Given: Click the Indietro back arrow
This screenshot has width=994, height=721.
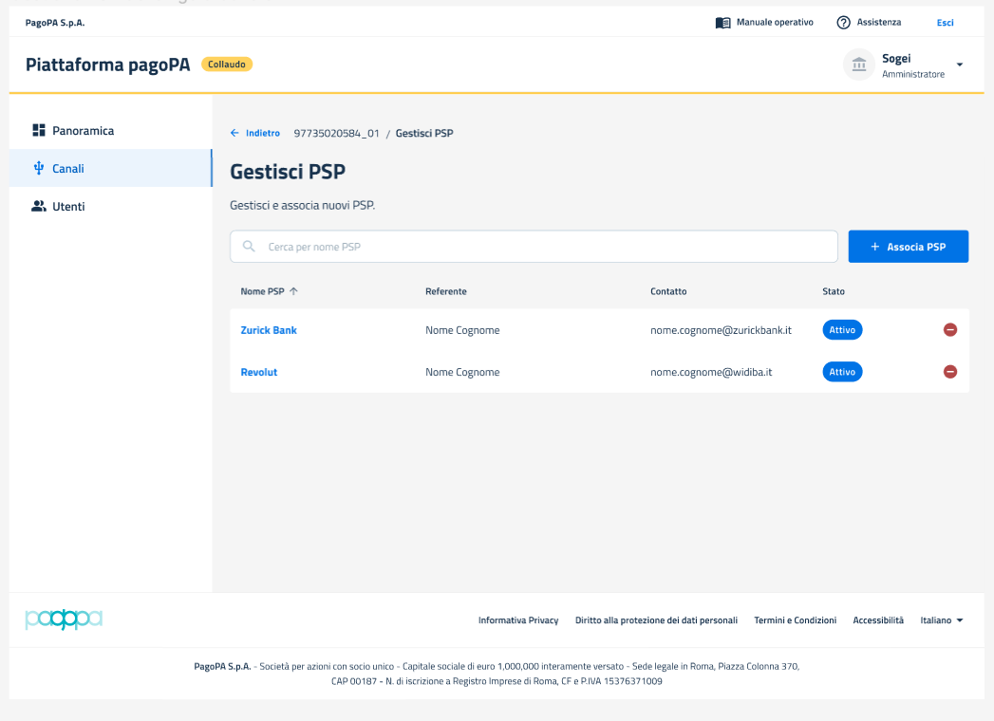Looking at the screenshot, I should [x=235, y=133].
